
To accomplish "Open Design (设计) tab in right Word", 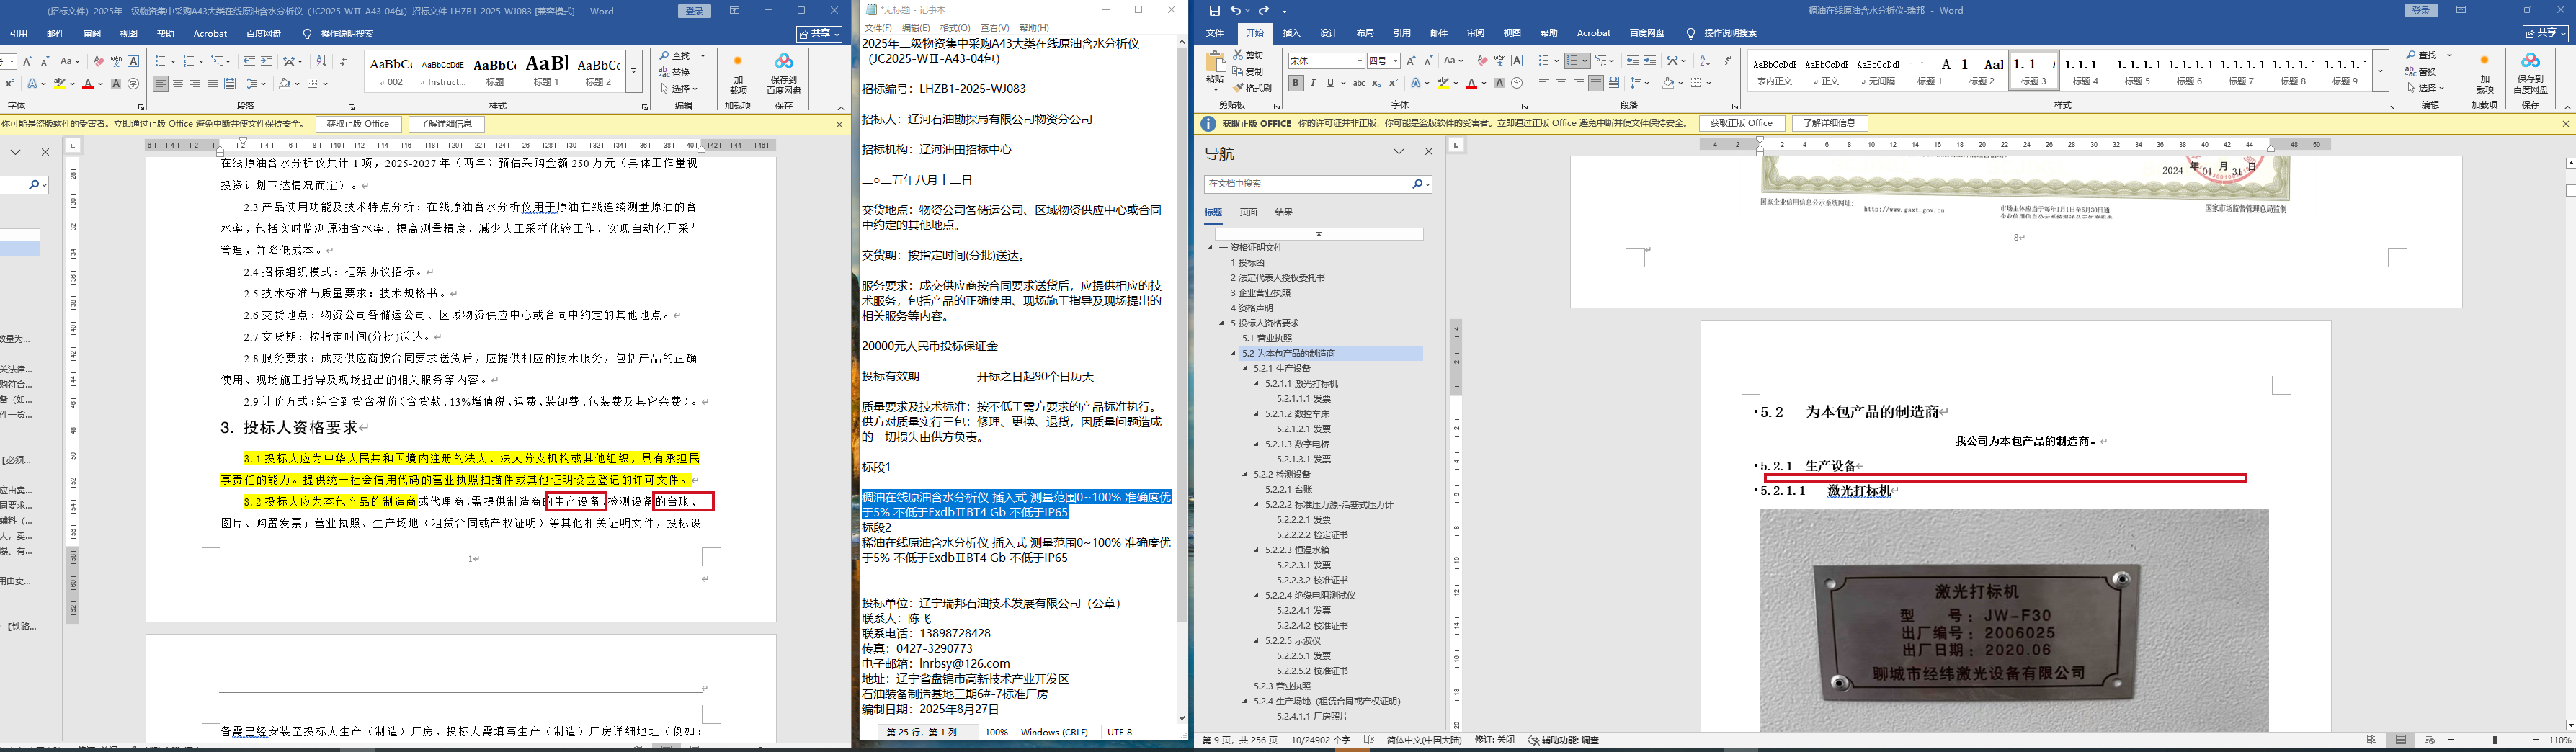I will [x=1328, y=33].
